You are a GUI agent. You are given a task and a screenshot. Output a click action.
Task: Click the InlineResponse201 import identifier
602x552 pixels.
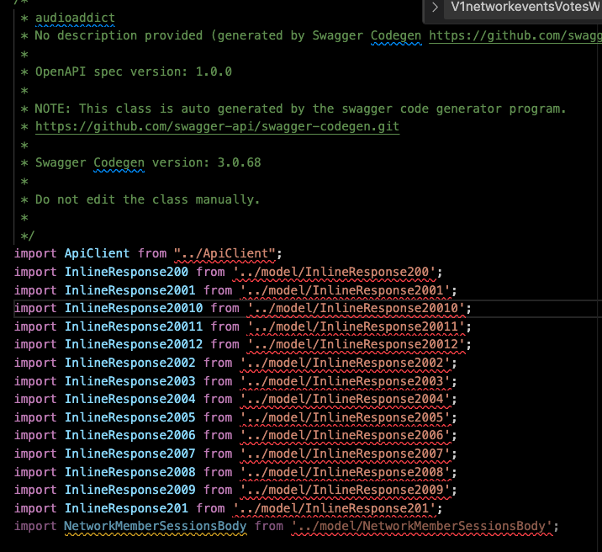(x=126, y=508)
